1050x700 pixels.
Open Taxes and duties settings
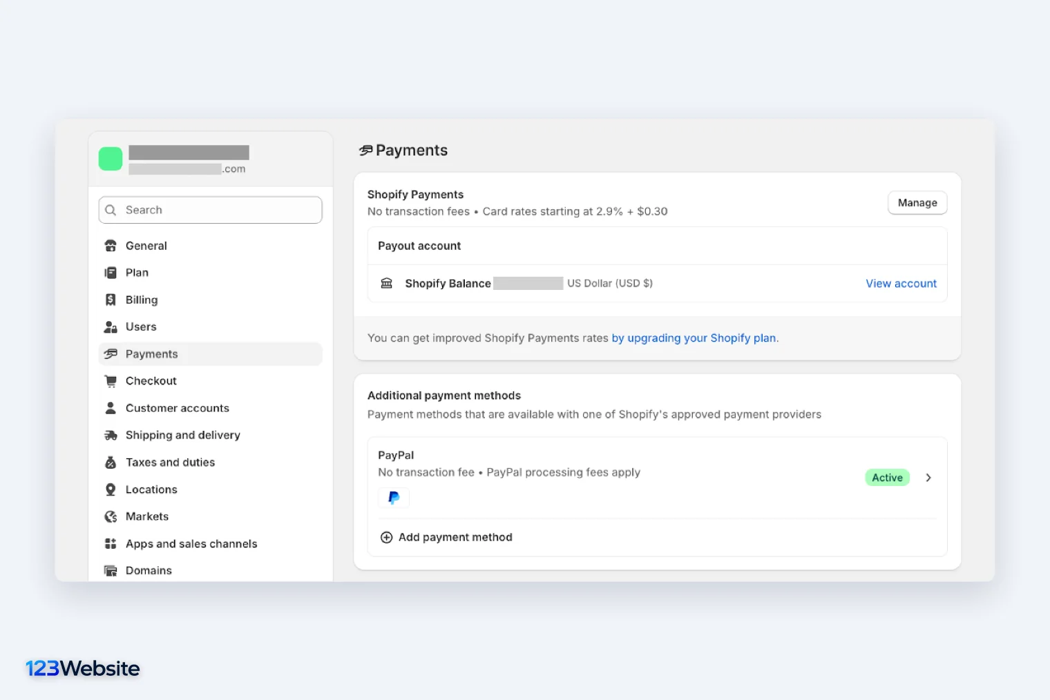tap(210, 463)
